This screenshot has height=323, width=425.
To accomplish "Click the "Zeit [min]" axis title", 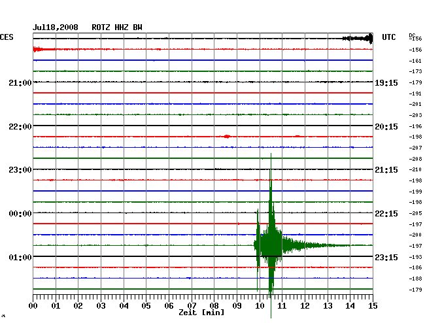I will click(x=201, y=313).
